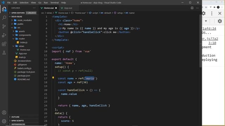Switch to the Home.vue editor tab
Screen dimensions: 225x126
click(x=49, y=8)
